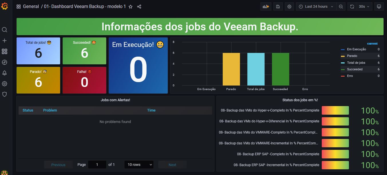
Task: Click the Add panel icon
Action: pos(266,7)
